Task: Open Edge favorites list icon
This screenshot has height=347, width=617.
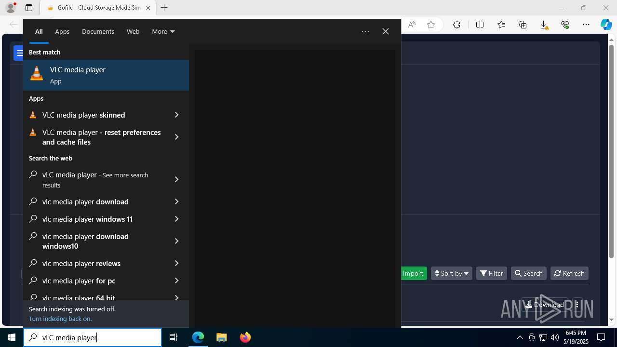Action: coord(501,25)
